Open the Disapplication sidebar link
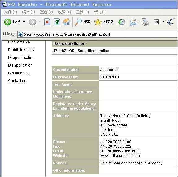Screen dimensions: 178x177 point(20,65)
